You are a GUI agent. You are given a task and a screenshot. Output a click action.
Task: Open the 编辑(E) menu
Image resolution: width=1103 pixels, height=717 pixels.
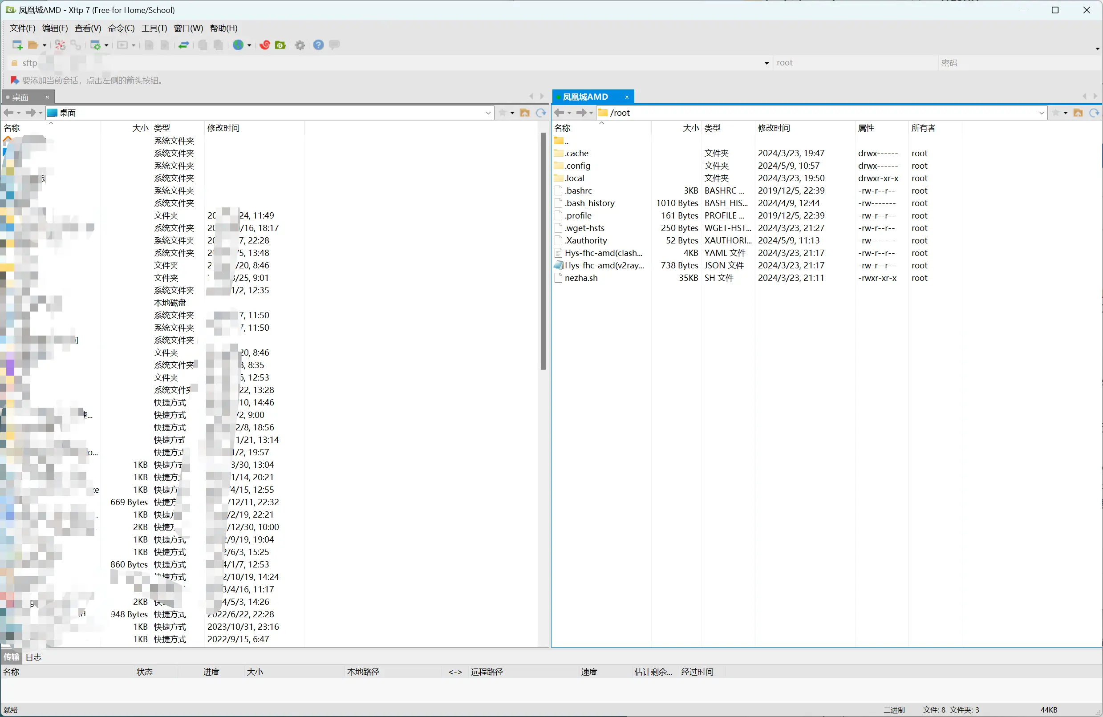pos(55,28)
